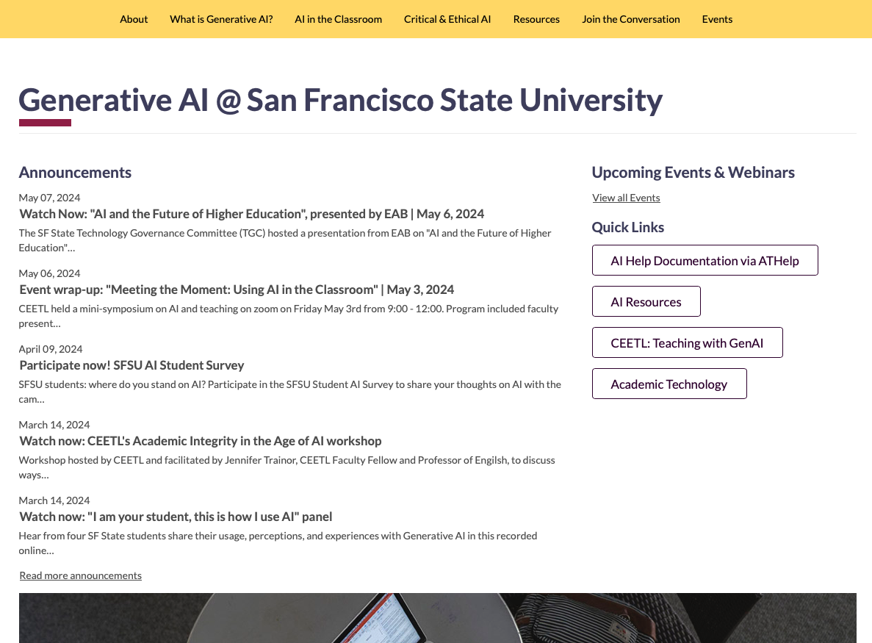The width and height of the screenshot is (872, 643).
Task: Click the Quick Links heading
Action: click(x=628, y=227)
